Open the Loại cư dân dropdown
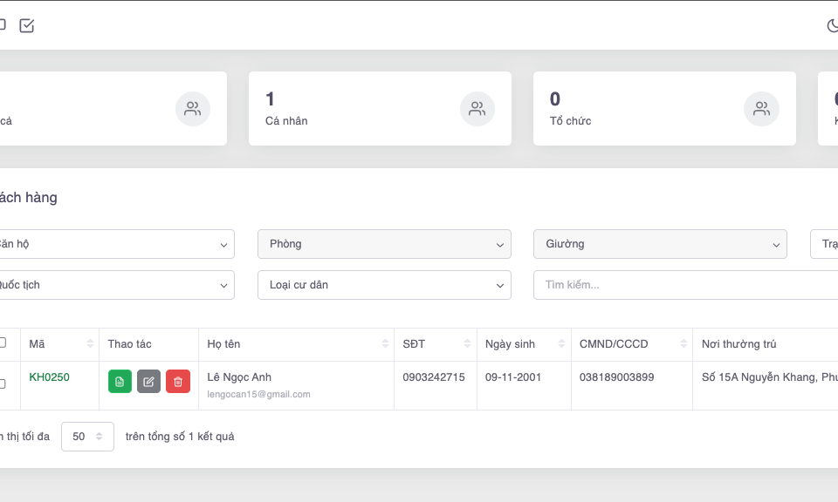838x502 pixels. click(x=384, y=285)
